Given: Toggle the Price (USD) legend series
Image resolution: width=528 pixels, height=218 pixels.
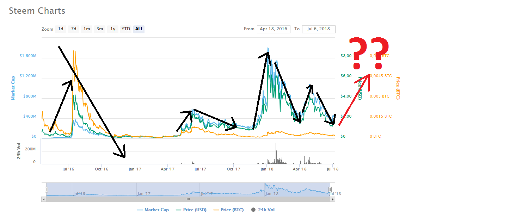Looking at the screenshot, I should point(191,210).
